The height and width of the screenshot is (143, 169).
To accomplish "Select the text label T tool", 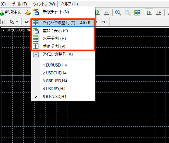I will pyautogui.click(x=2, y=22).
